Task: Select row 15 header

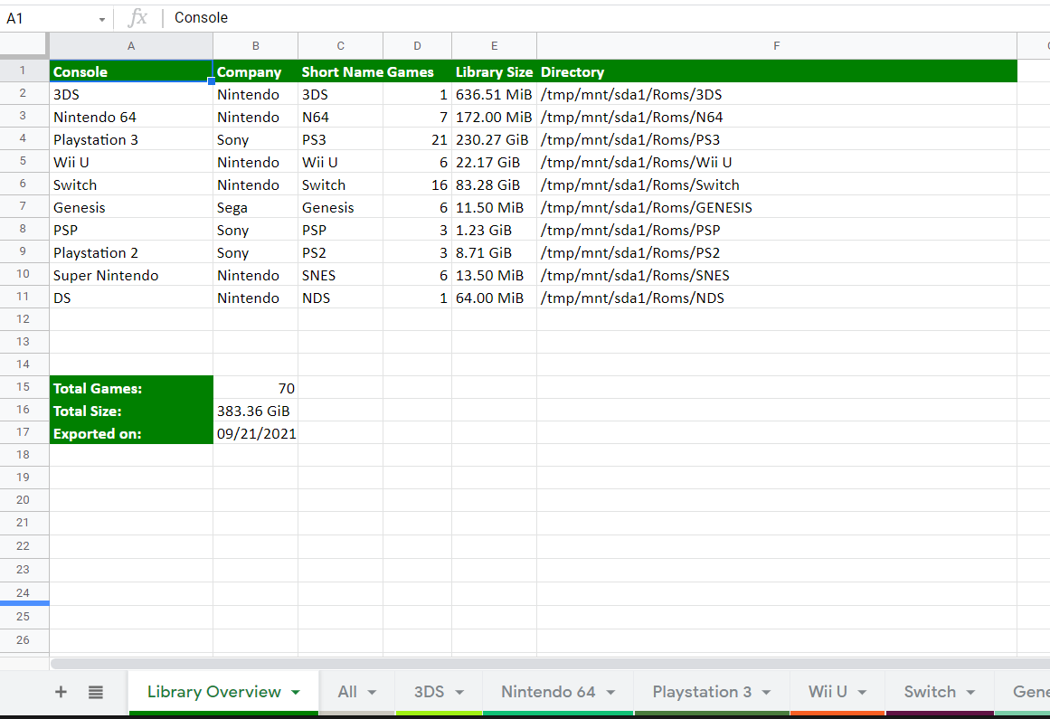Action: point(23,387)
